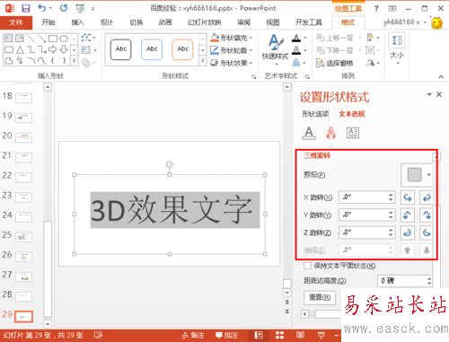The width and height of the screenshot is (449, 342).
Task: Open the 大小 size dropdown
Action: click(397, 49)
